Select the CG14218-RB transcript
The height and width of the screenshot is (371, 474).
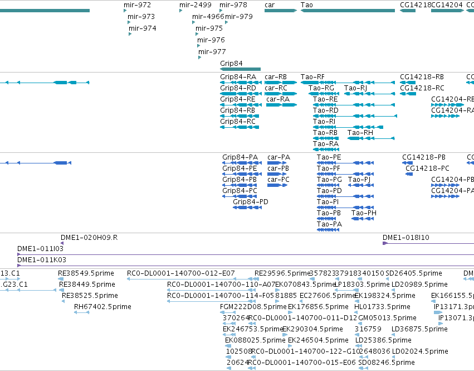pos(408,83)
